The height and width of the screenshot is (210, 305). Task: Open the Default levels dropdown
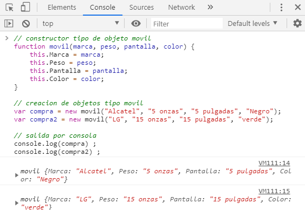coord(252,23)
